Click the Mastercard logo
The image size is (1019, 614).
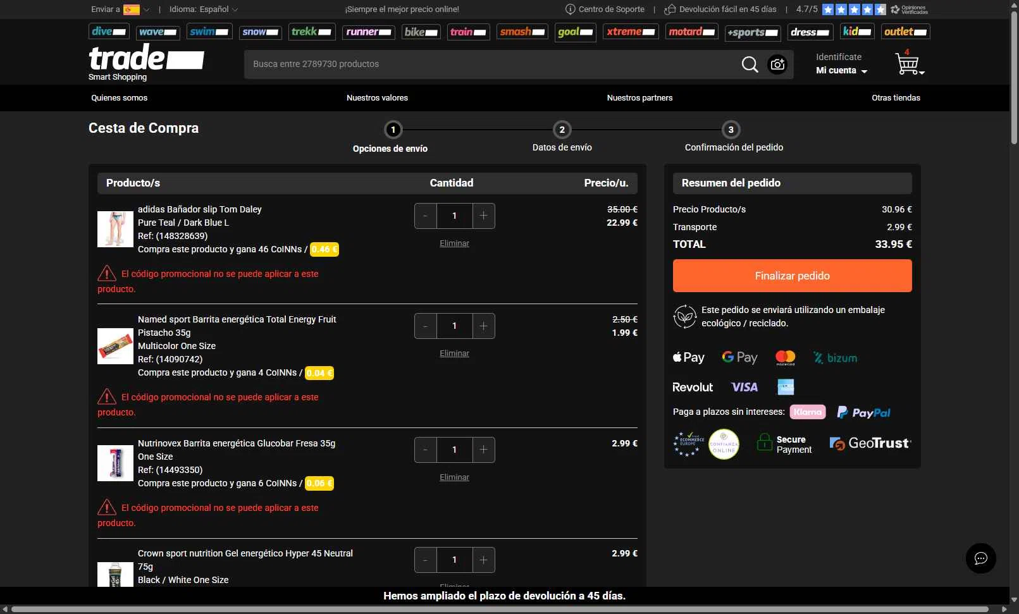point(785,358)
